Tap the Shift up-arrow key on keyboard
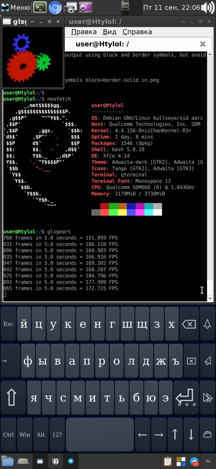The height and width of the screenshot is (469, 216). [x=13, y=398]
